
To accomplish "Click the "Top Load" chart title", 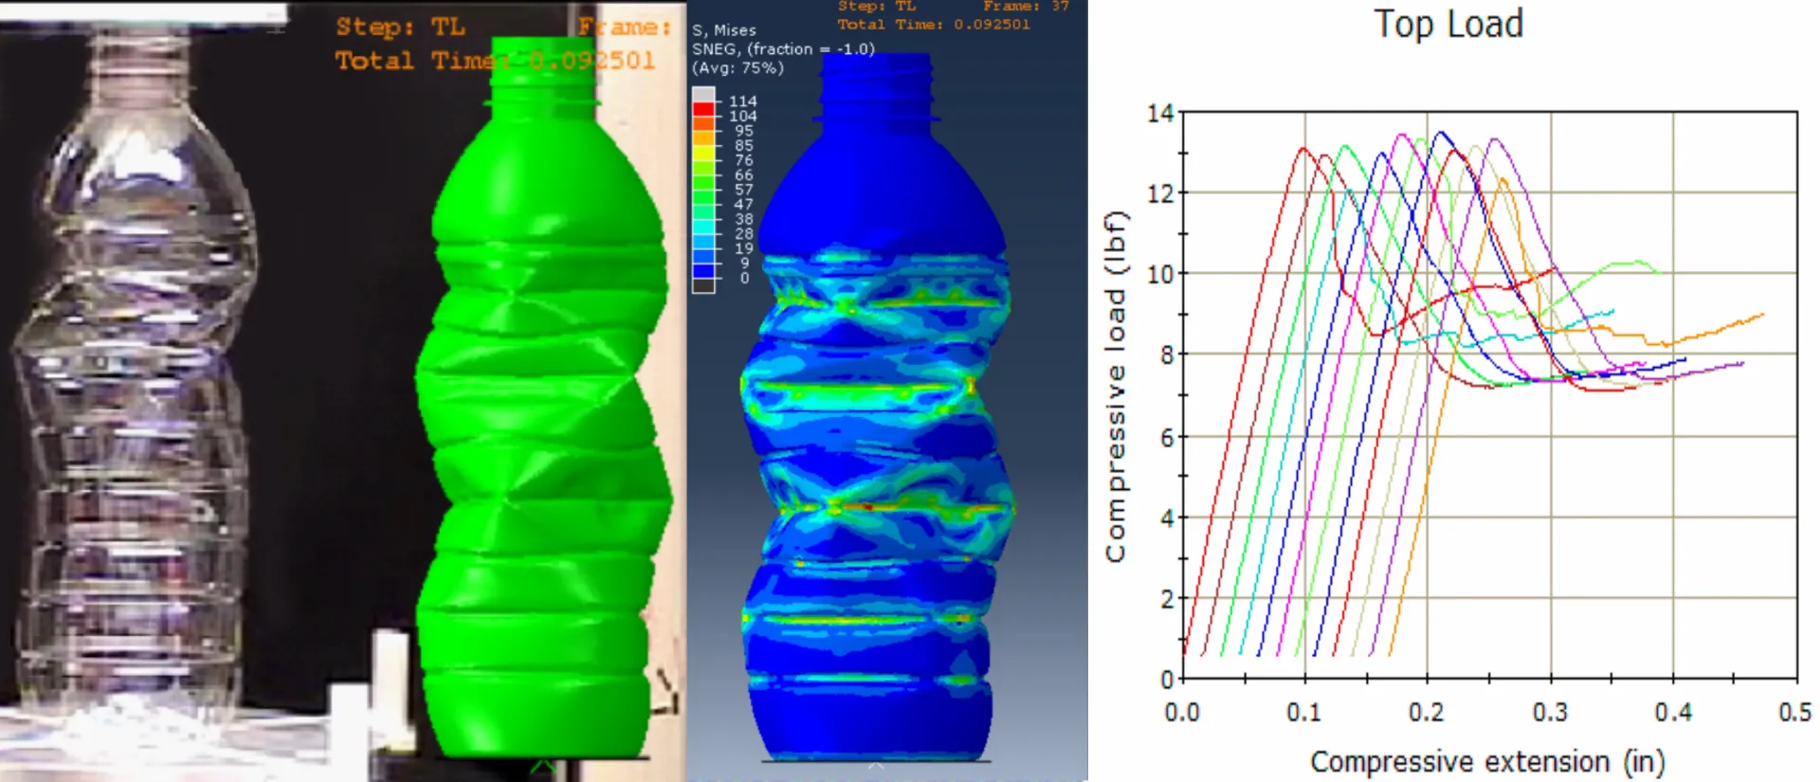I will (1448, 24).
